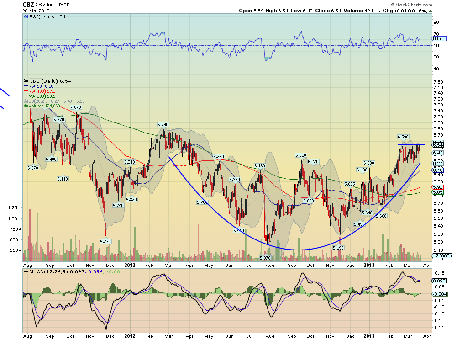
Task: Select the chart date 20-Mar-2013
Action: [x=36, y=11]
